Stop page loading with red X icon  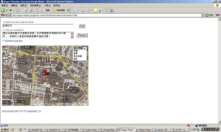click(x=26, y=10)
